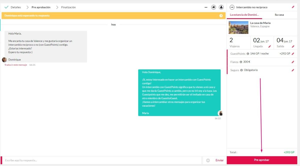Click the Obligatorio insurance value
This screenshot has height=166, width=300.
tap(251, 70)
